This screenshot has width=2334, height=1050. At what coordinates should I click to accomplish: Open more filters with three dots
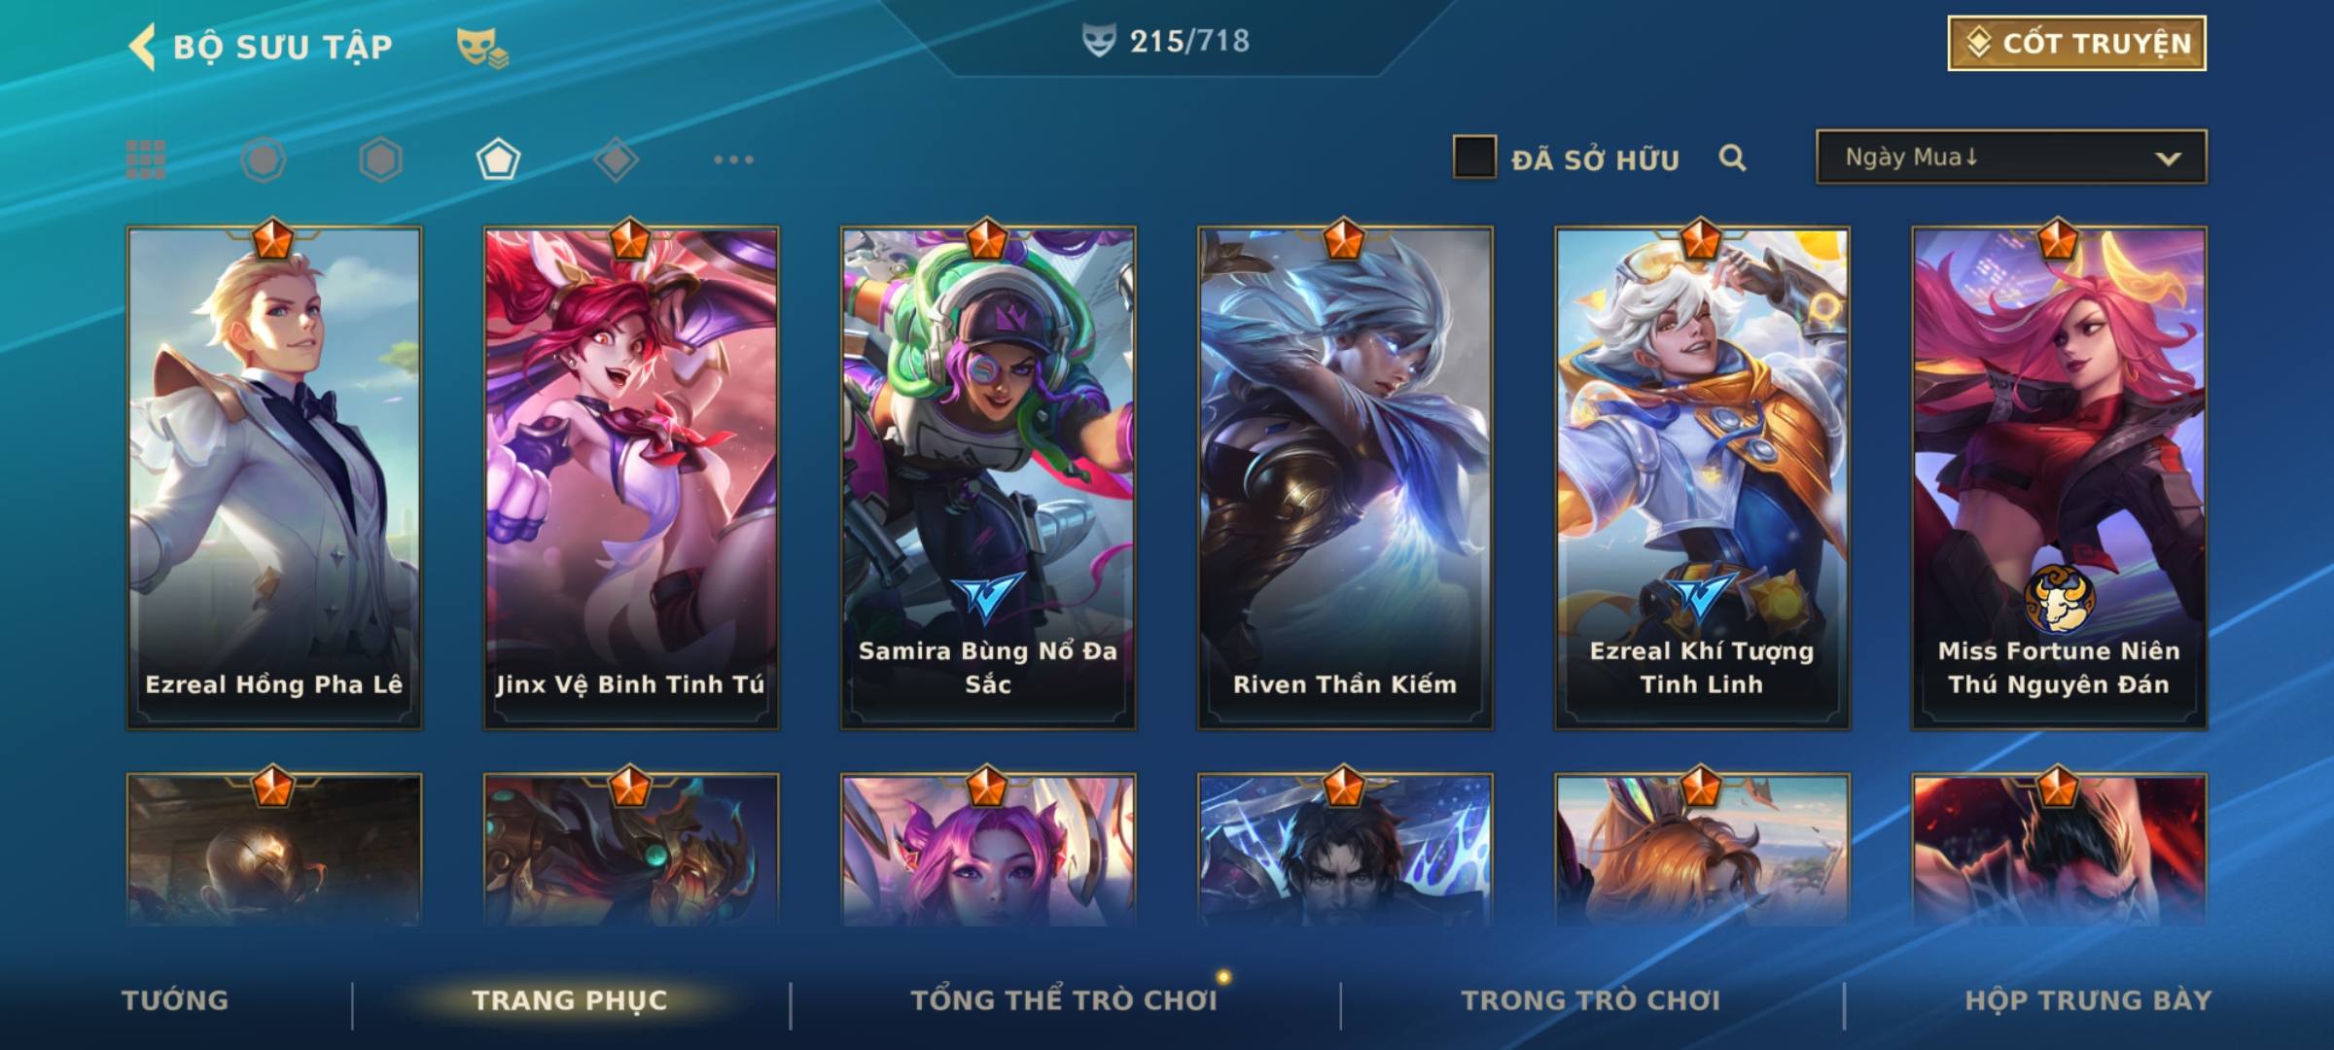pos(733,159)
